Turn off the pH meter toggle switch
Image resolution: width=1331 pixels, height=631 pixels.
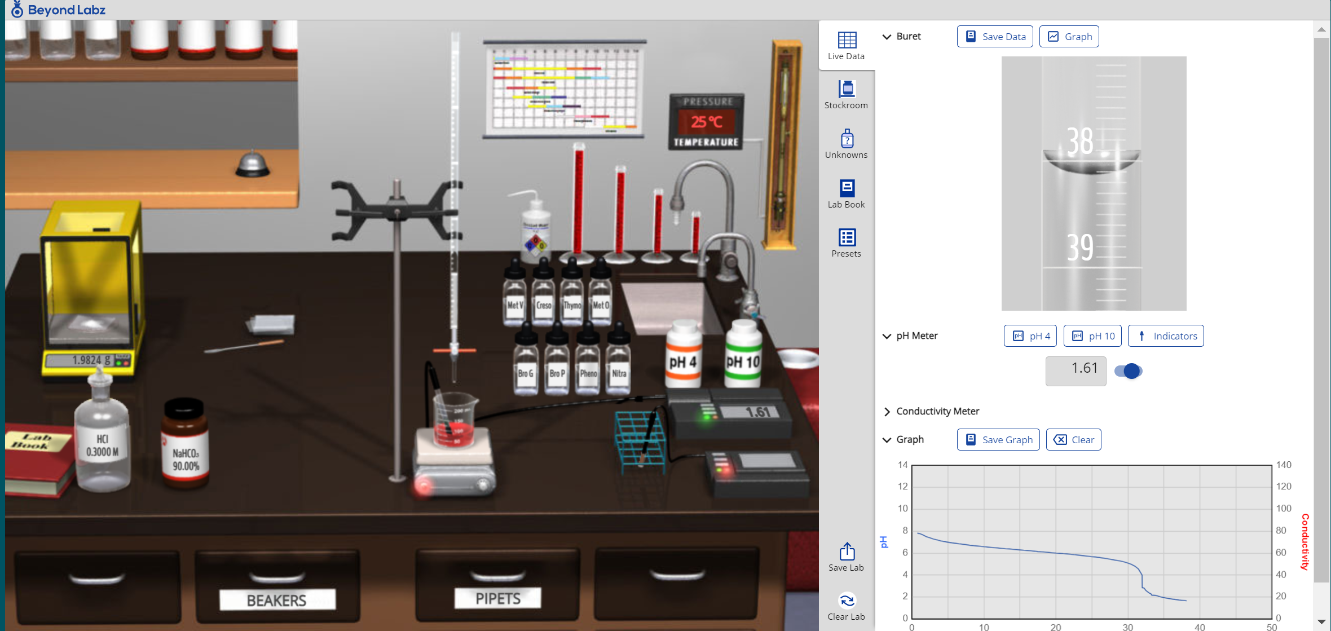point(1127,371)
